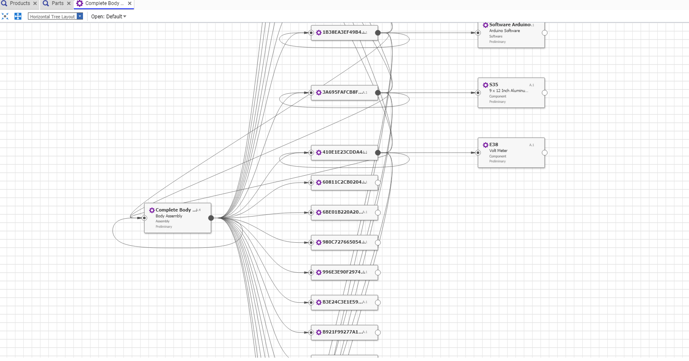Viewport: 689px width, 361px height.
Task: Expand the 60811C2CB0204 node output port
Action: (378, 182)
